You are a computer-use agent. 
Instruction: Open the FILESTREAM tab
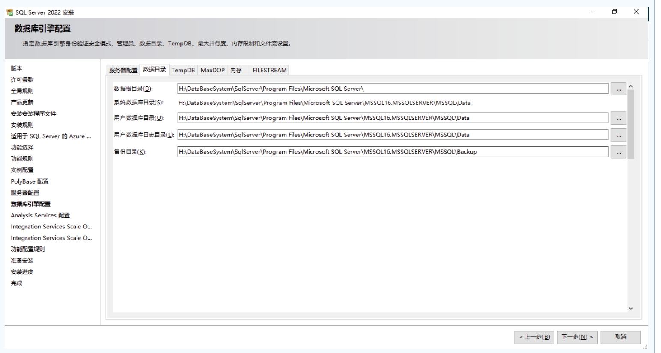[270, 70]
